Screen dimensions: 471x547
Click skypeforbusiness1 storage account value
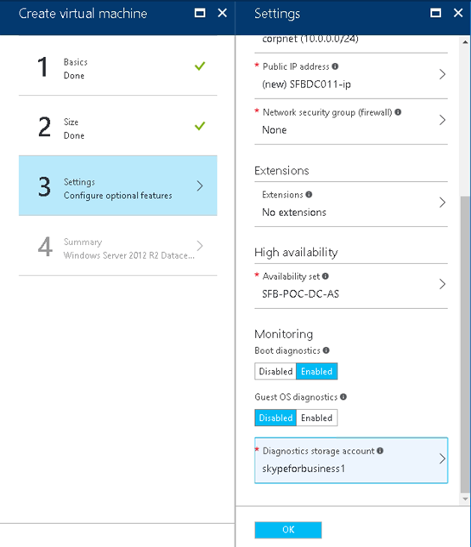[x=304, y=469]
